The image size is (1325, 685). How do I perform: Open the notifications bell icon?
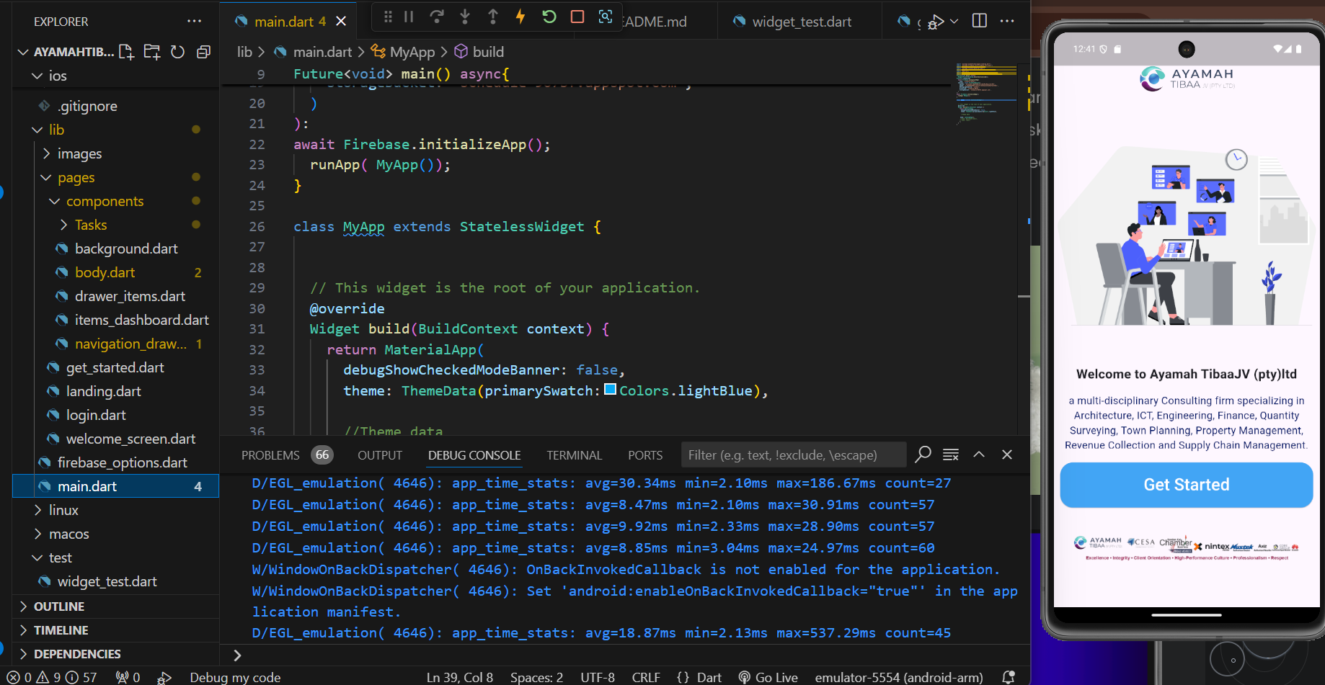pyautogui.click(x=1009, y=677)
